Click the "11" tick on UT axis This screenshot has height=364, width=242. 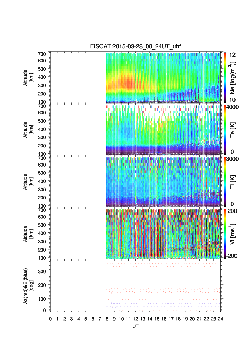tap(128, 319)
